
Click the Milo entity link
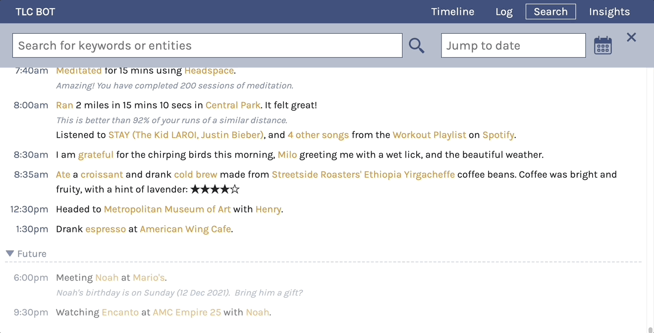[287, 155]
